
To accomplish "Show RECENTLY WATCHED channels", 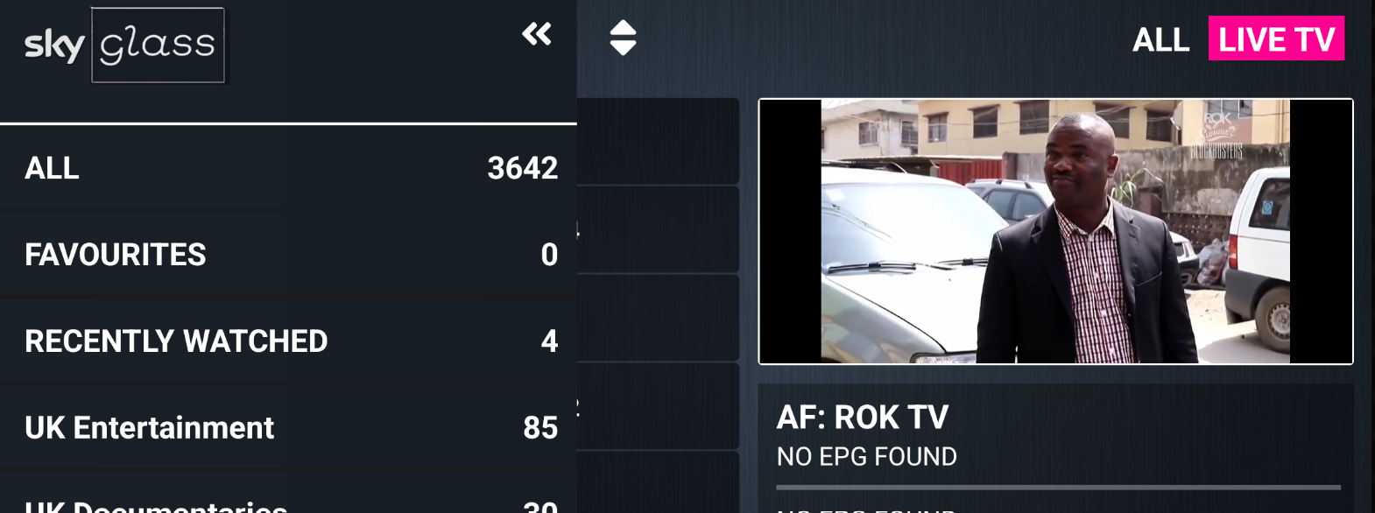I will click(288, 341).
